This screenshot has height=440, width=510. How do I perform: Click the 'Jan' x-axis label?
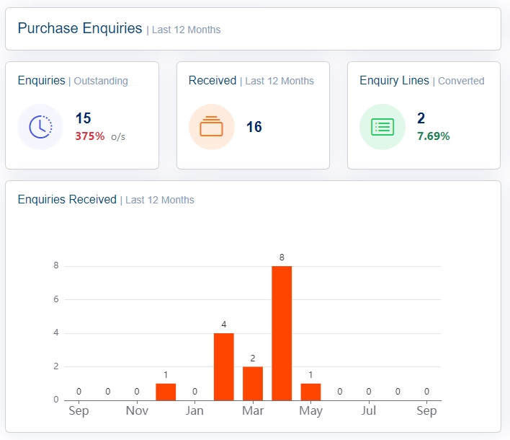pos(194,410)
